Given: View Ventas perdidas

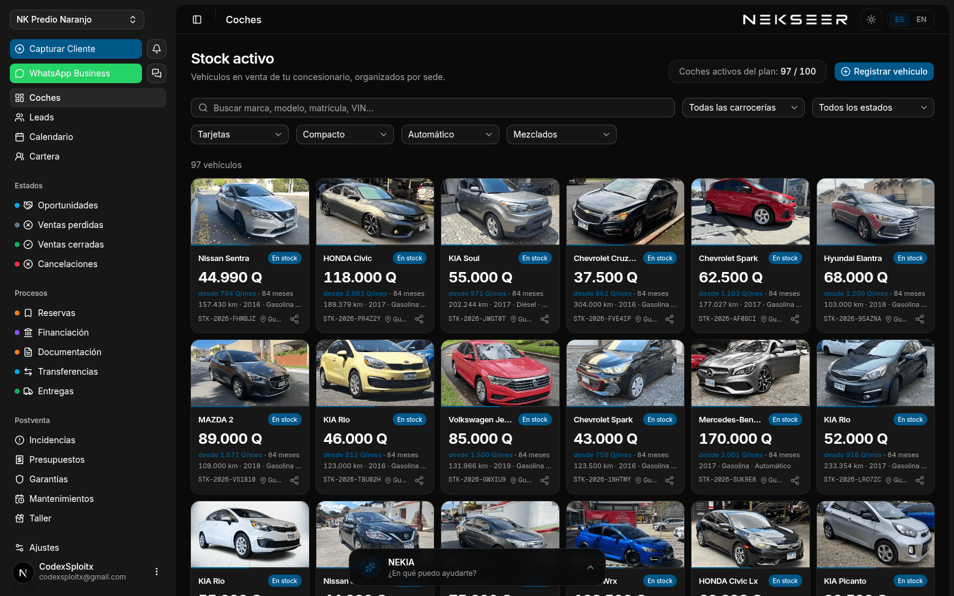Looking at the screenshot, I should [x=88, y=225].
